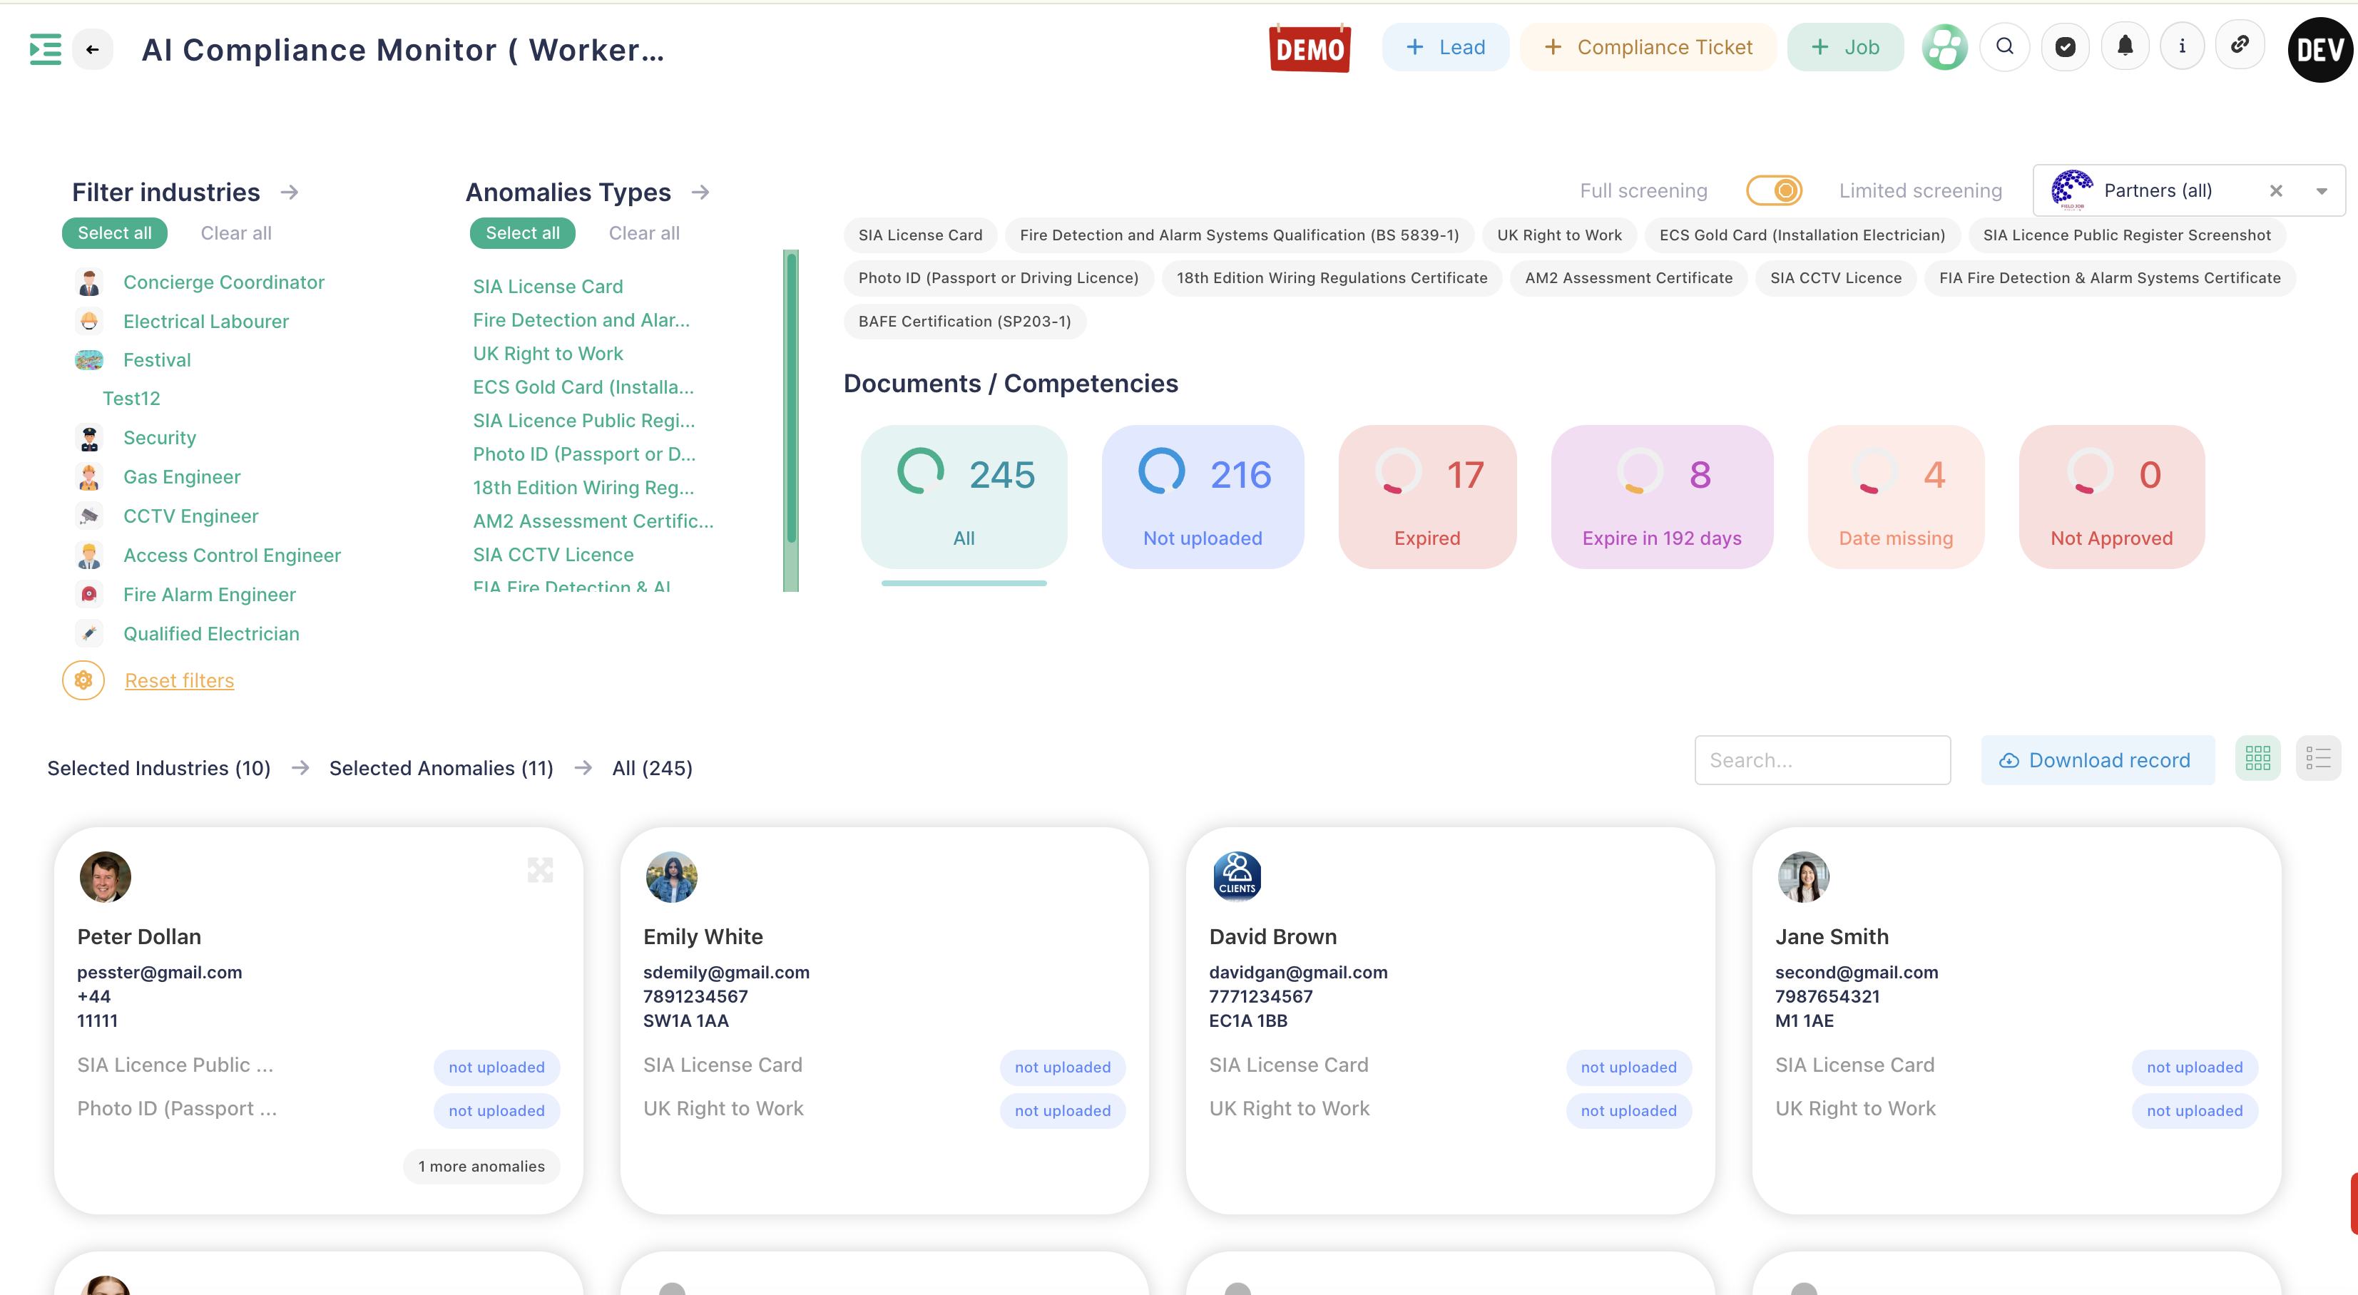Switch to the Selected Anomalies (11) breadcrumb
This screenshot has height=1295, width=2358.
pyautogui.click(x=442, y=768)
